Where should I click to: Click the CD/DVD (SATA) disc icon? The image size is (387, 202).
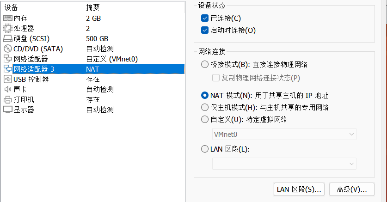pyautogui.click(x=8, y=49)
